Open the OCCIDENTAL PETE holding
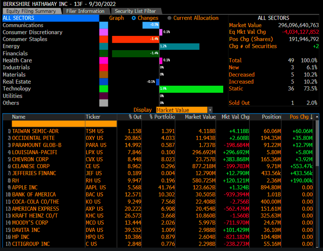Viewport: 323px width, 251px height. click(x=33, y=138)
